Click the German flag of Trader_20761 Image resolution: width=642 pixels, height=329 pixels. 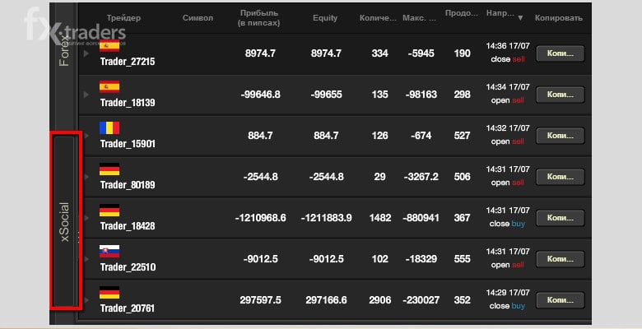[x=109, y=293]
